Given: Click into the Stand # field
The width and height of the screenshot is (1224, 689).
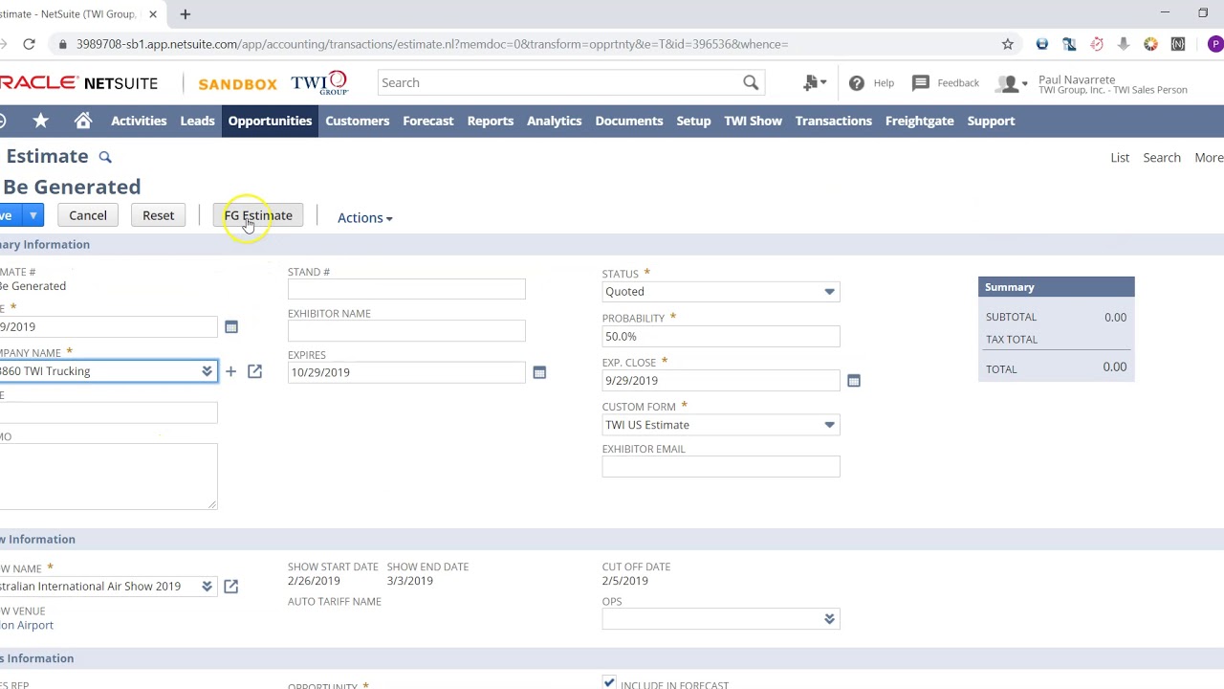Looking at the screenshot, I should click(406, 289).
